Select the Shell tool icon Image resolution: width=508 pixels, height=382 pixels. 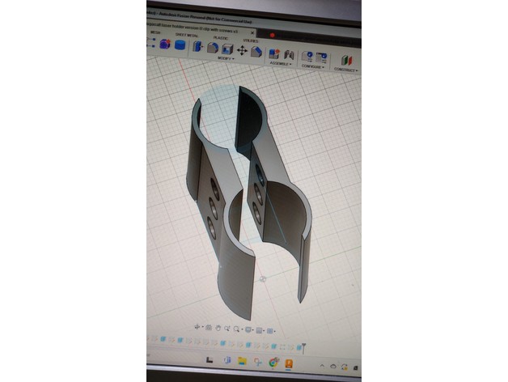point(227,49)
